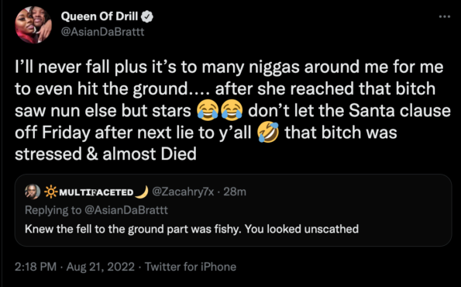Screen dimensions: 461x287
Task: Click the quoted user's small avatar
Action: (x=33, y=192)
